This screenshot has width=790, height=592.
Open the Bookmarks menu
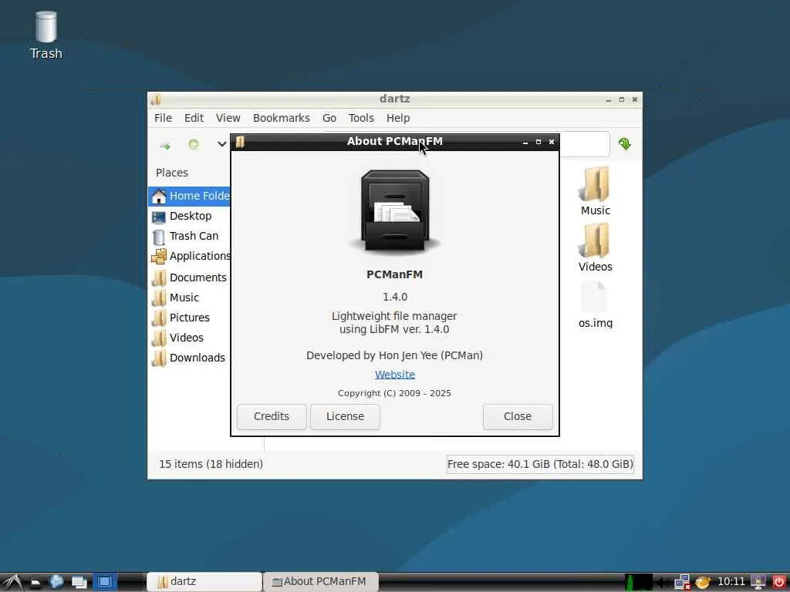(x=281, y=118)
